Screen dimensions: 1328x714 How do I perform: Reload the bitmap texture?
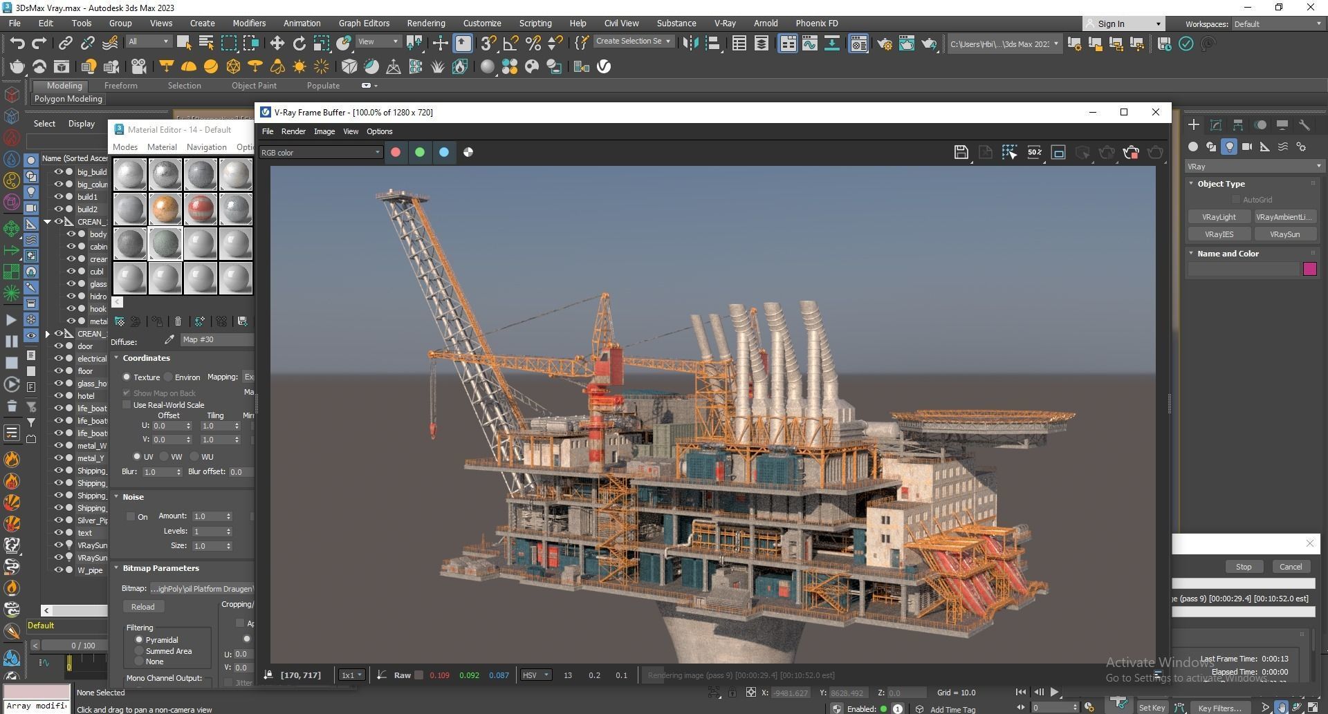pos(143,607)
